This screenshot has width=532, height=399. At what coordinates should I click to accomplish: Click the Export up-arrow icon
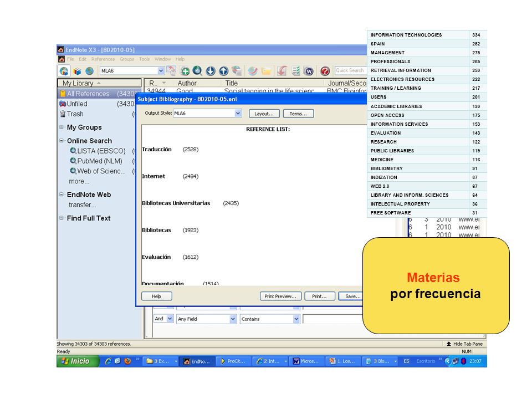[223, 71]
